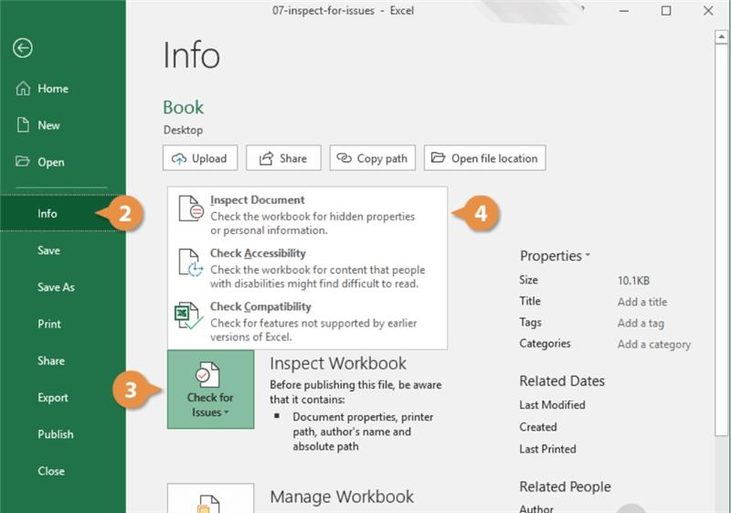
Task: Choose Check Compatibility menu entry
Action: (x=307, y=321)
